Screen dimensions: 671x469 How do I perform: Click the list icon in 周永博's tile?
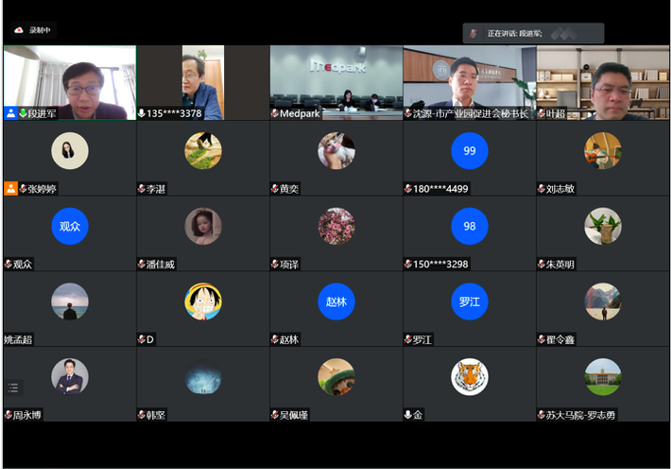(13, 387)
